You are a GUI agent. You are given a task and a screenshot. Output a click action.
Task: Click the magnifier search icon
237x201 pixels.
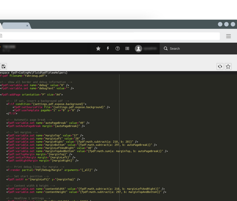pyautogui.click(x=166, y=49)
